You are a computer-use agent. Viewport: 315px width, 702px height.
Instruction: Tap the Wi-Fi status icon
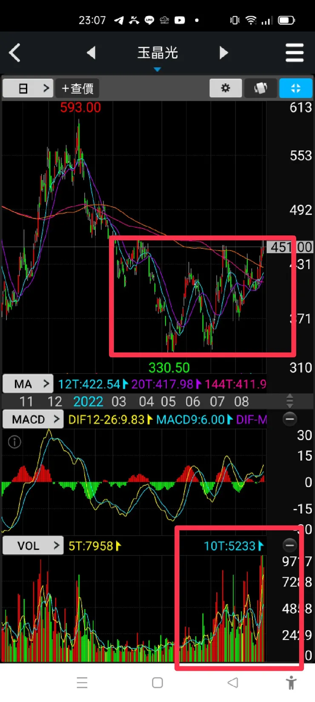point(251,20)
